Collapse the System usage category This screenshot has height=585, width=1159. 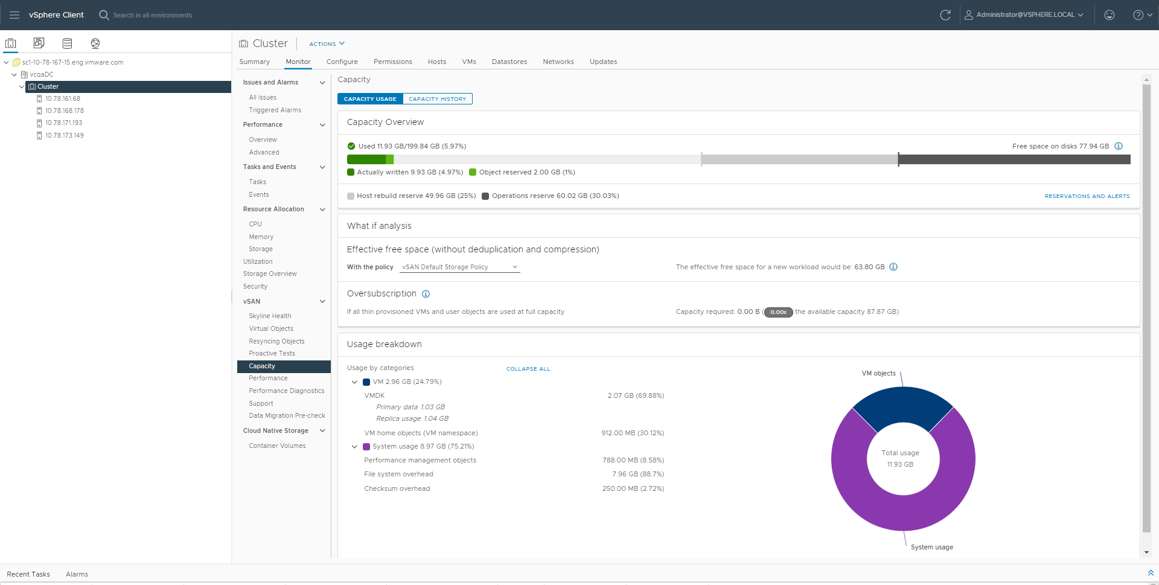(354, 447)
